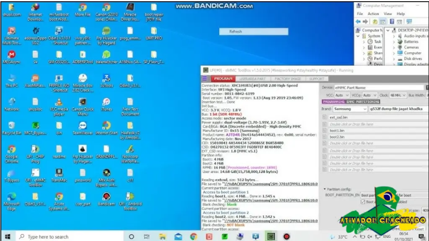This screenshot has height=241, width=429.
Task: Select the balenaEtcher desktop icon
Action: 106,57
